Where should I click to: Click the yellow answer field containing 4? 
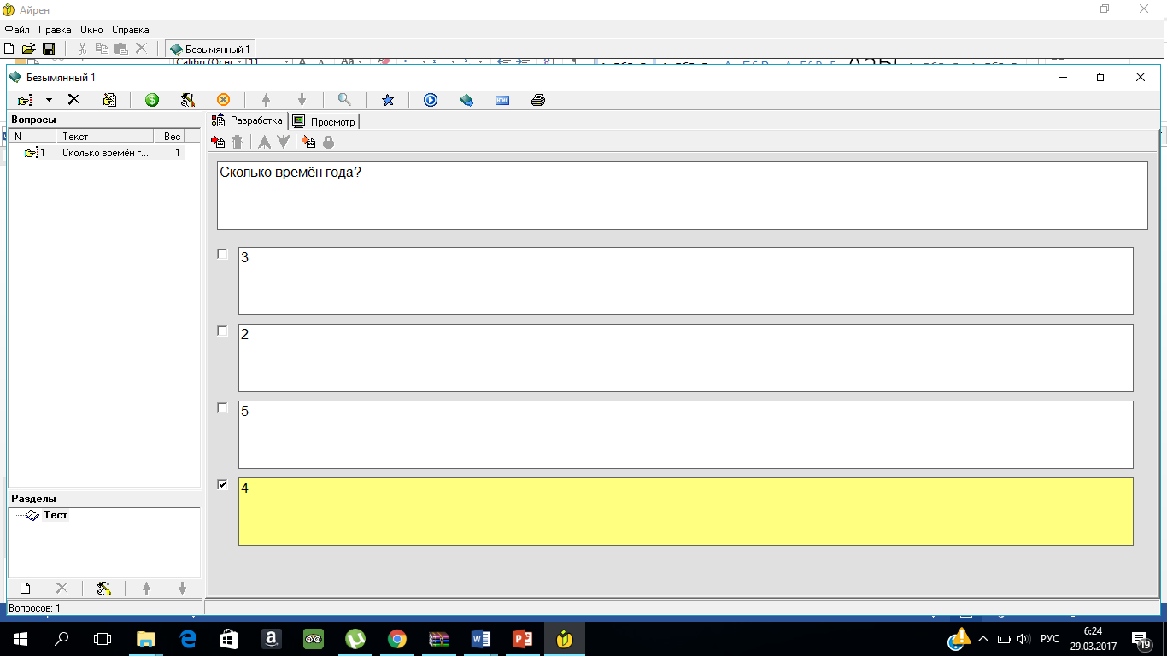coord(685,512)
